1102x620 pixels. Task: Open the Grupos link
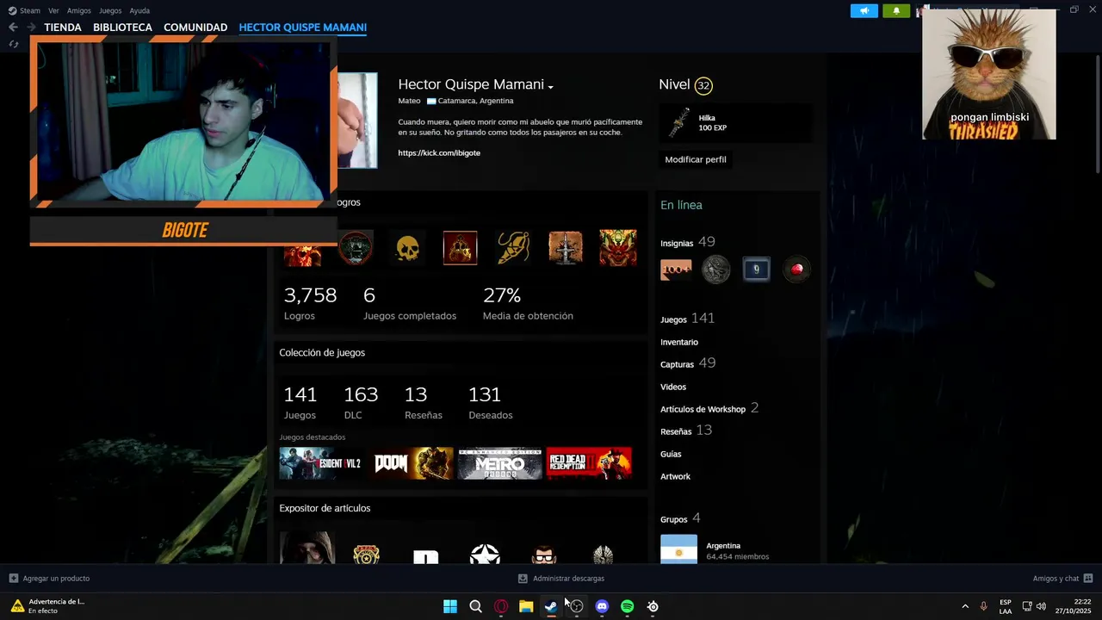(x=674, y=519)
